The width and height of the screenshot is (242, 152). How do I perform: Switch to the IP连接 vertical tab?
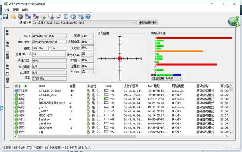click(x=7, y=69)
